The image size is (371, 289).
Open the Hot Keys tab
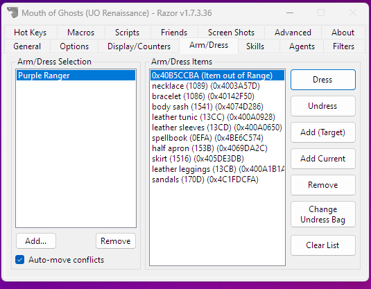pyautogui.click(x=31, y=33)
